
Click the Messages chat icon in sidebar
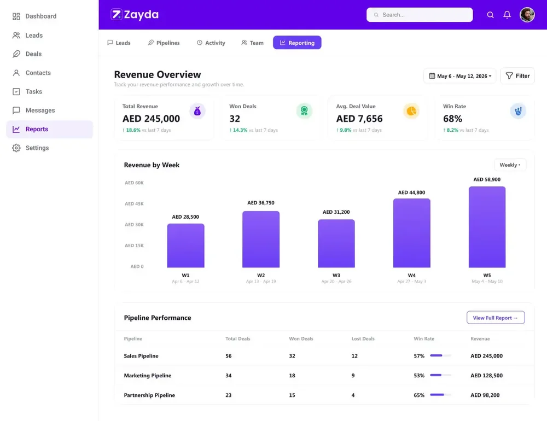[16, 110]
